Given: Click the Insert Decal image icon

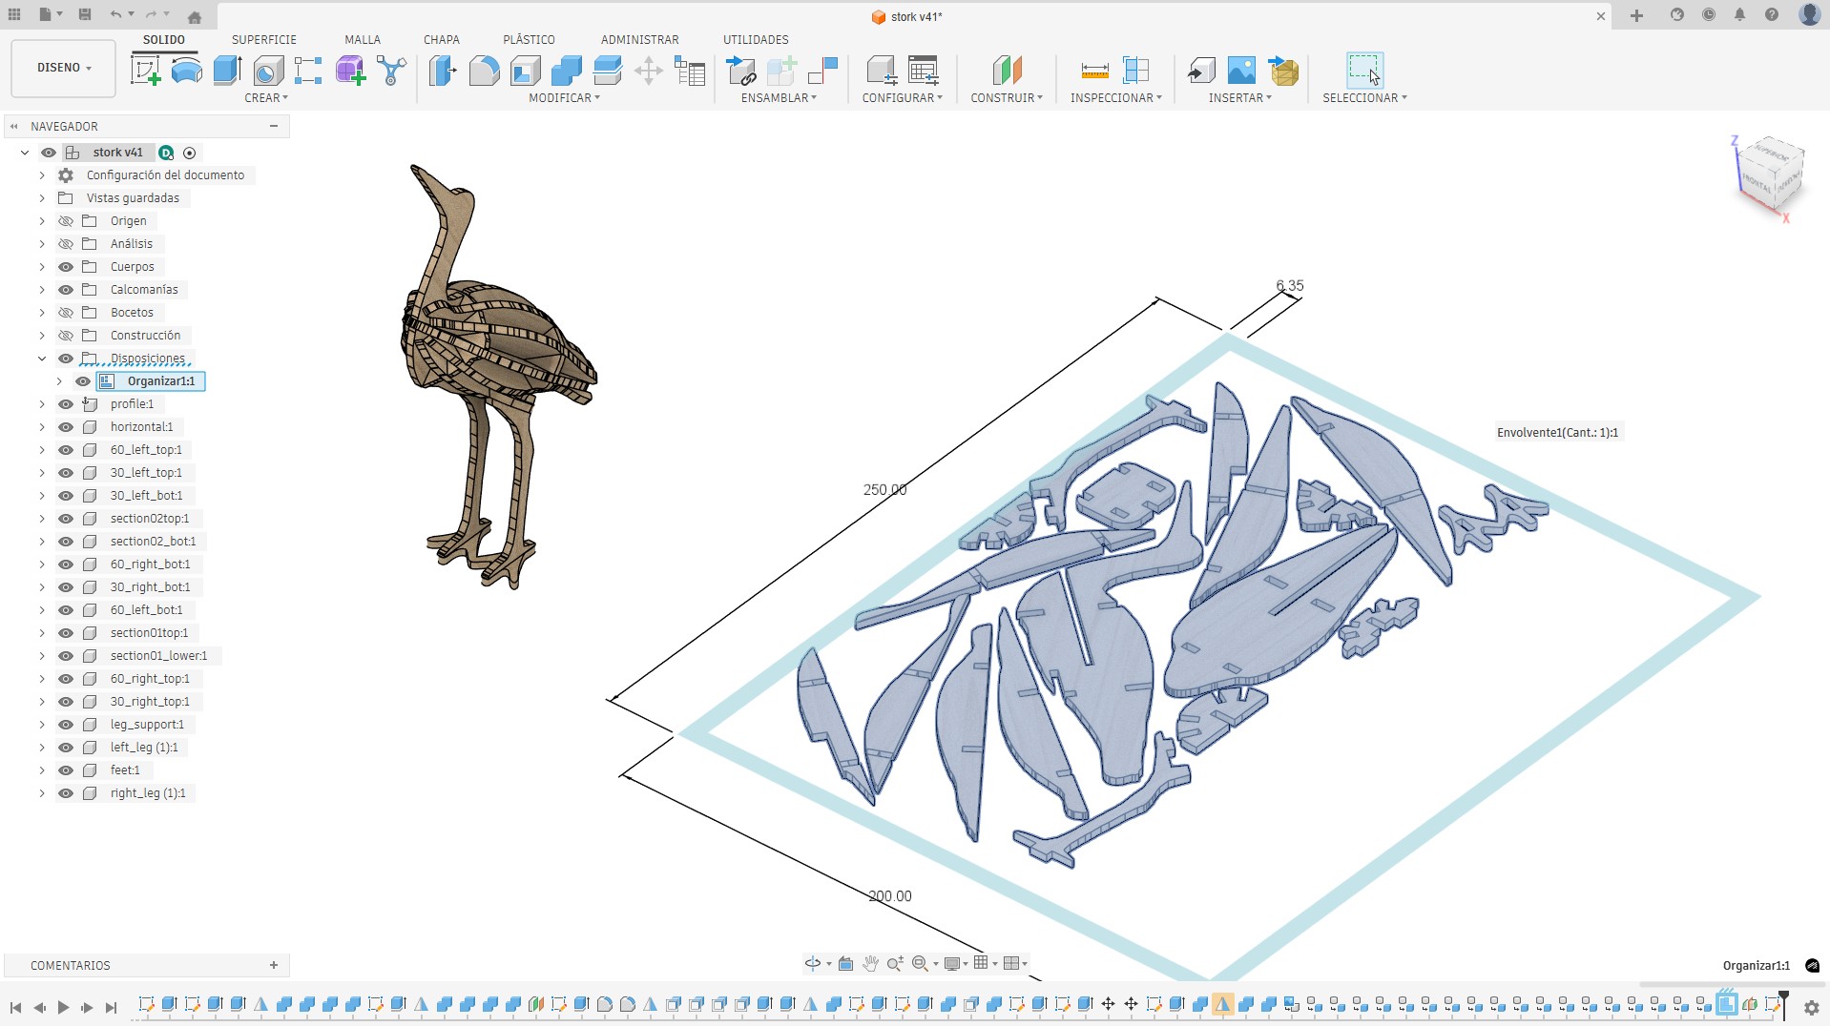Looking at the screenshot, I should pyautogui.click(x=1241, y=71).
